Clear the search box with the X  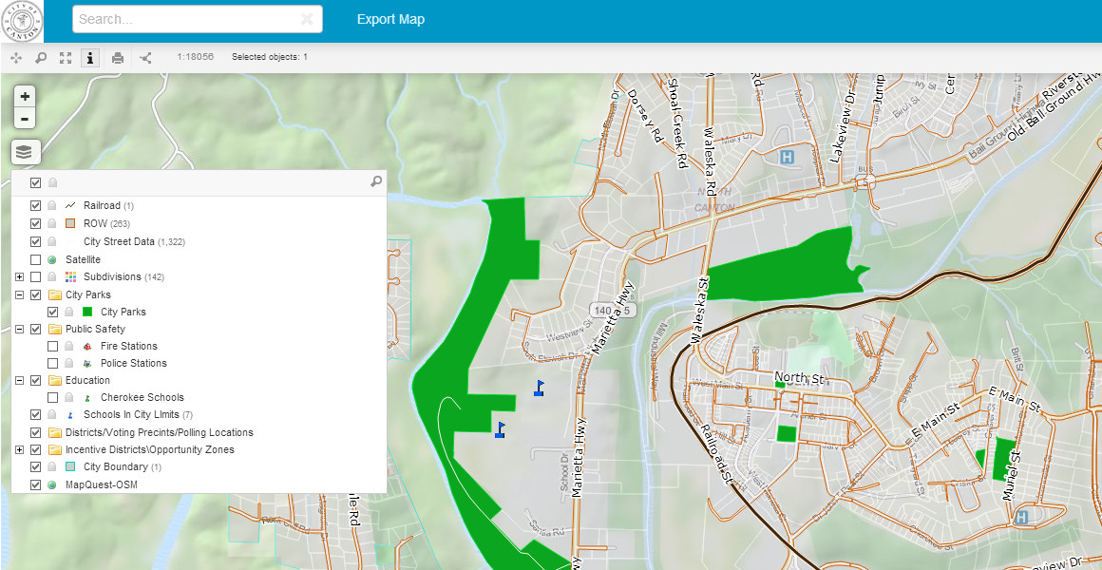click(308, 19)
